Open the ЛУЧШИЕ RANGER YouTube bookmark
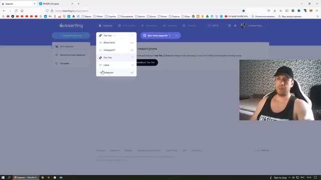Viewport: 321px width, 180px height. point(237,16)
